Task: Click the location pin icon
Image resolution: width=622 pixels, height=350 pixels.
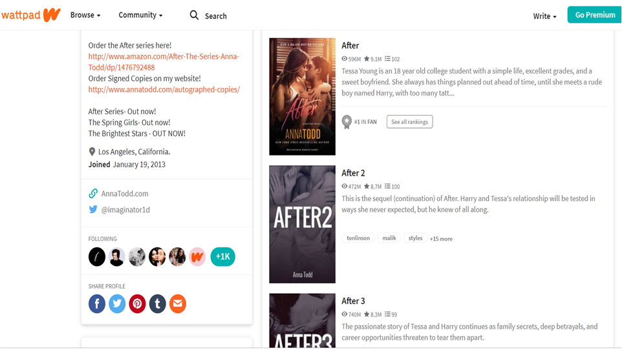Action: tap(92, 152)
